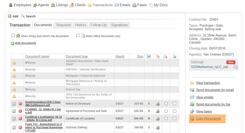Screen dimensions: 245x133
Task: Click the delete-document column header icon
Action: pos(166,57)
